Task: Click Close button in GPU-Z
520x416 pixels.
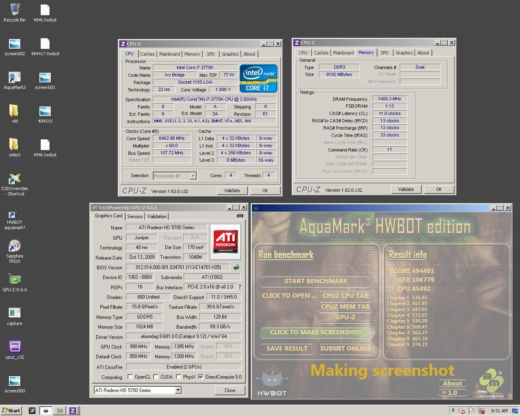Action: pyautogui.click(x=230, y=390)
